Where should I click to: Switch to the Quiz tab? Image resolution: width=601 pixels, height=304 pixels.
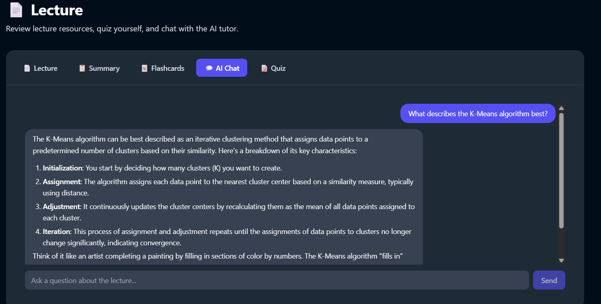(x=273, y=68)
